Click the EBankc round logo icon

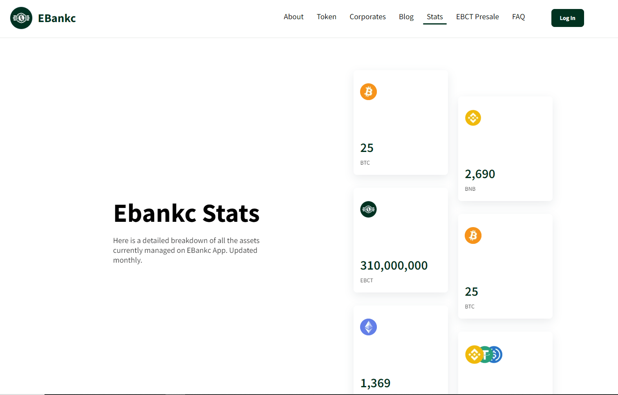click(x=21, y=18)
